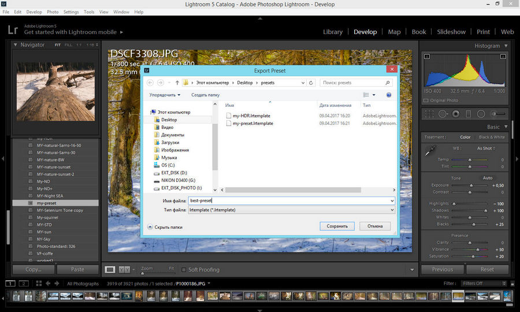Go up one folder level in dialog
Viewport: 520px width, 312px height.
pos(177,83)
